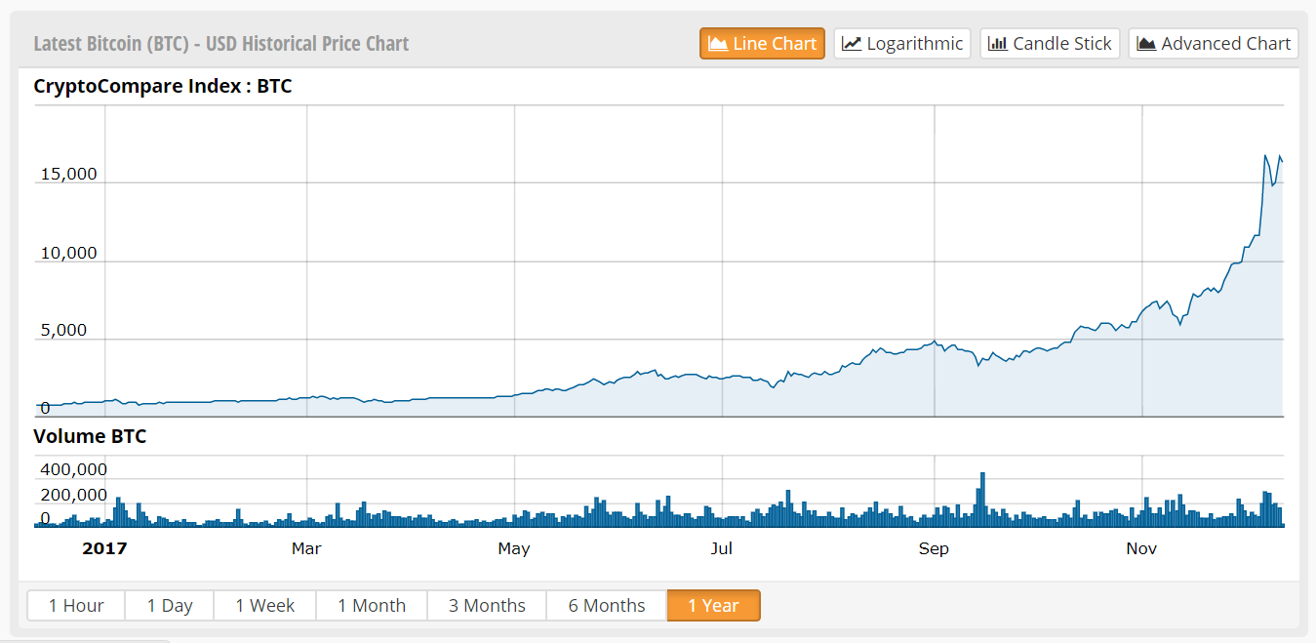Open the Advanced Chart view
1316x643 pixels.
coord(1213,43)
